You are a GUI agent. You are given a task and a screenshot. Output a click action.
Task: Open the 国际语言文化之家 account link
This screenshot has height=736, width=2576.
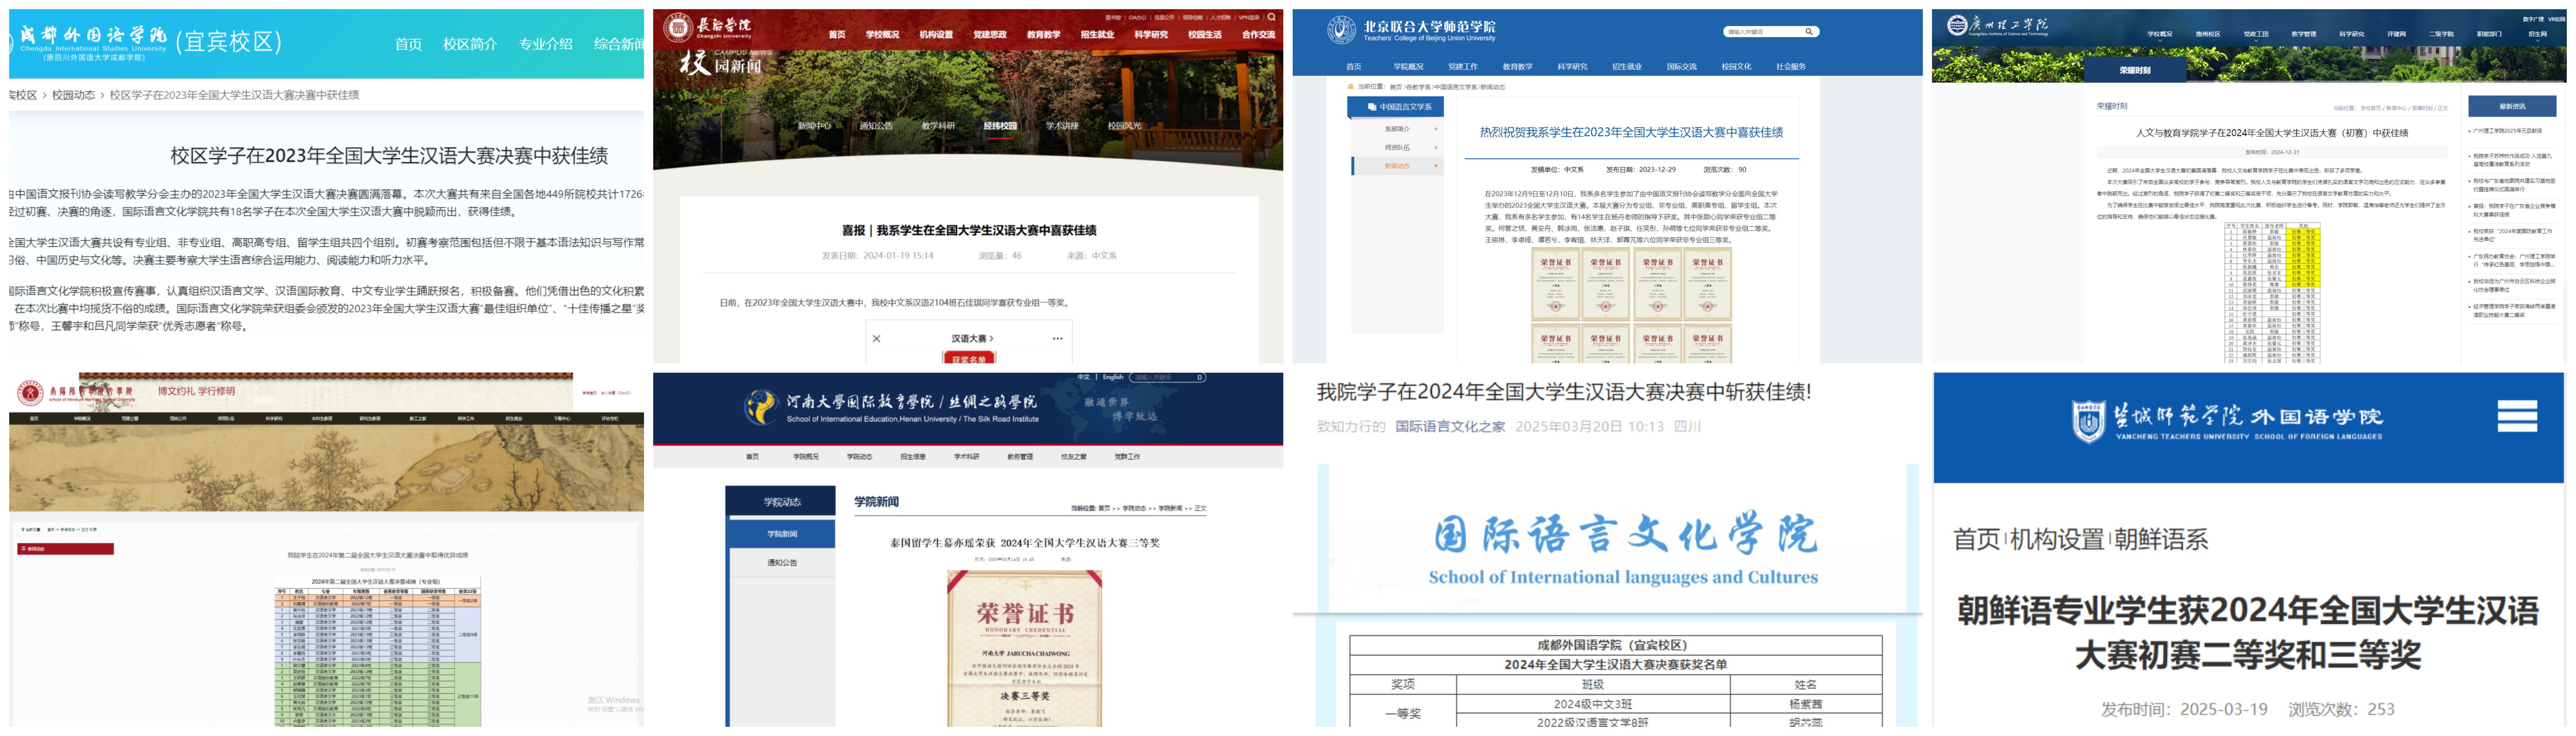[1450, 427]
